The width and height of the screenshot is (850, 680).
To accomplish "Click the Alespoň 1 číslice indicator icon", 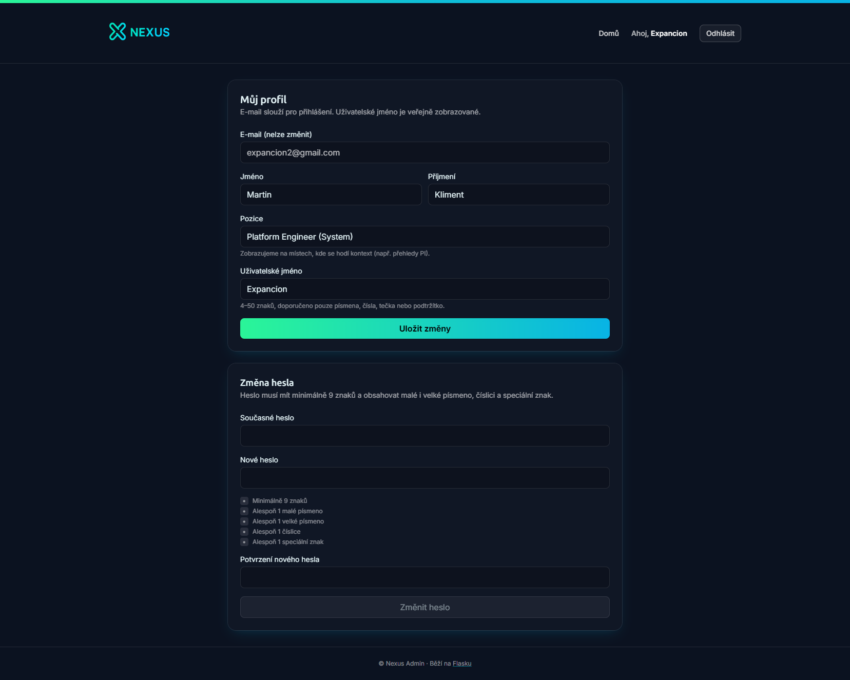I will click(x=244, y=532).
